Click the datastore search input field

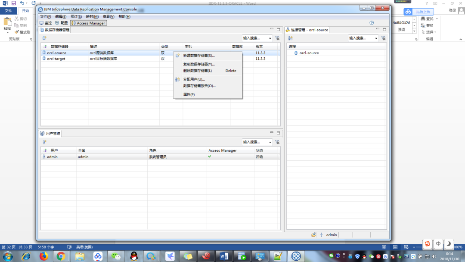(x=255, y=38)
